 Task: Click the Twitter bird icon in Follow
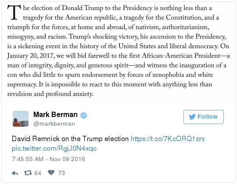(x=192, y=117)
